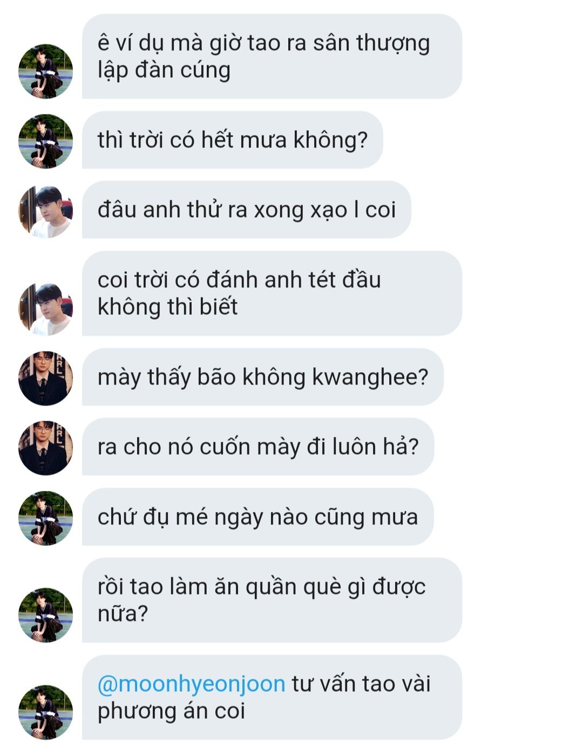Open avatar next to 'mày thấy bão không kwanghee?'
This screenshot has width=583, height=749.
pyautogui.click(x=46, y=378)
